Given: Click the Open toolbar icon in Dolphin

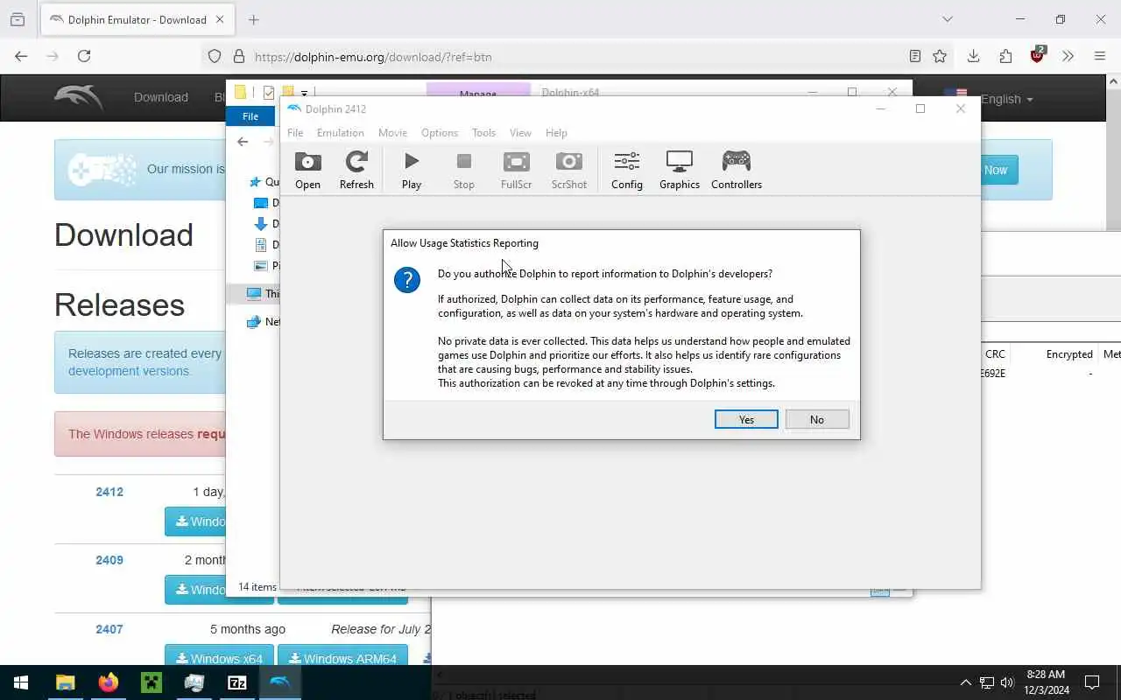Looking at the screenshot, I should pos(307,171).
